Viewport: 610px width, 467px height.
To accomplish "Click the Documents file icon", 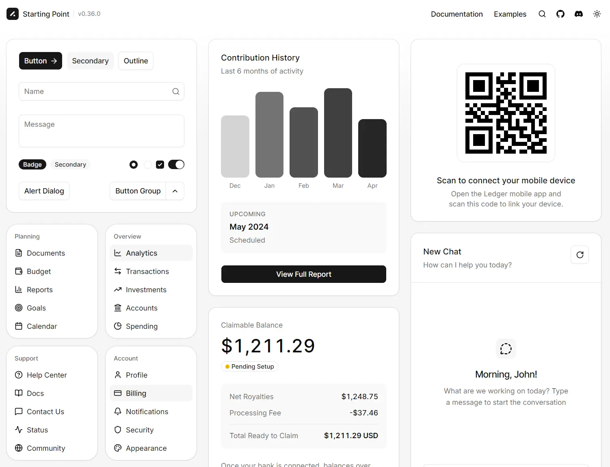I will (19, 253).
